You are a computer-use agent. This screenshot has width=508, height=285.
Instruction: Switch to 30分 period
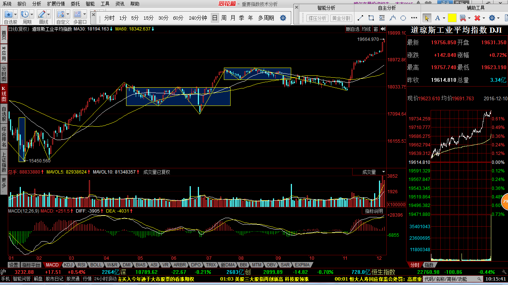pos(163,18)
